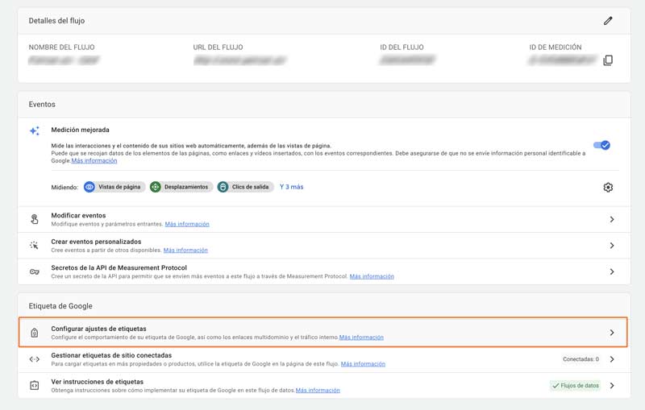Open Más información link for Crear eventos personalizados

click(185, 251)
